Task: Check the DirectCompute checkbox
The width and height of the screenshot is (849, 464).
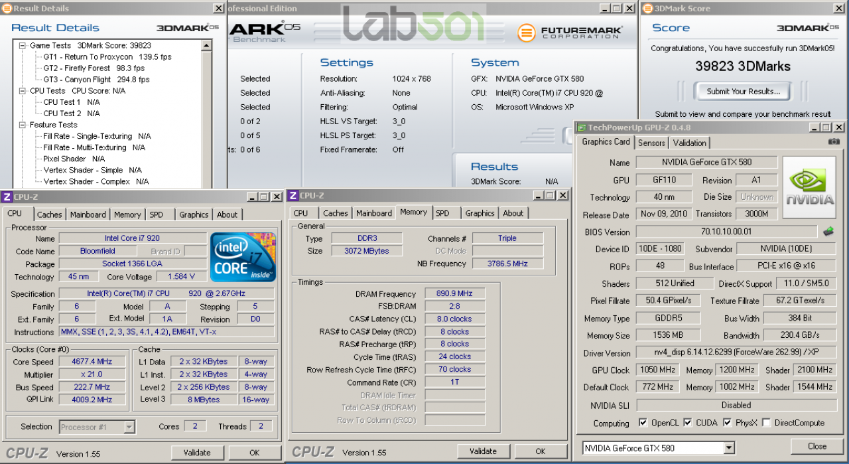Action: [x=767, y=422]
